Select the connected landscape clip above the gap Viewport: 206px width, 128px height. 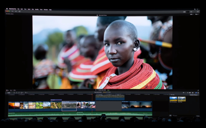110,97
